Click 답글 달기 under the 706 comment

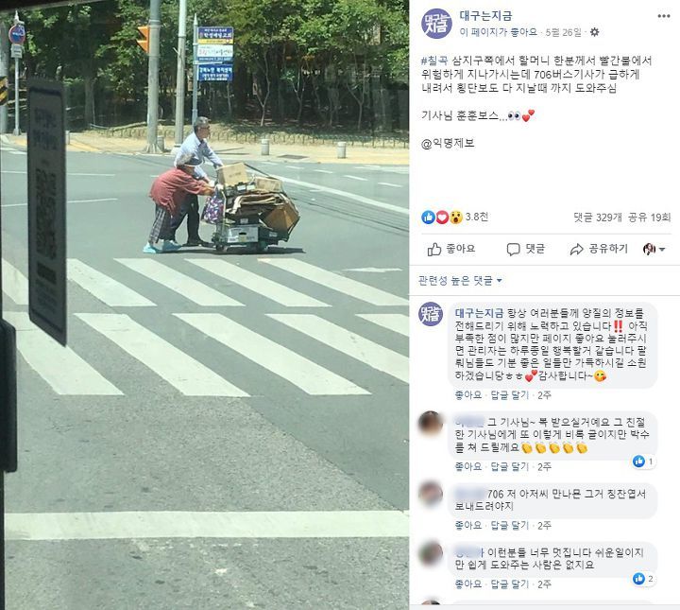click(510, 525)
